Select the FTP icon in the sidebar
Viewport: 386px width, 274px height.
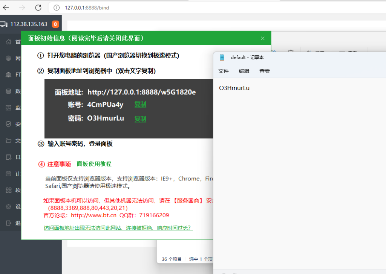pos(9,75)
